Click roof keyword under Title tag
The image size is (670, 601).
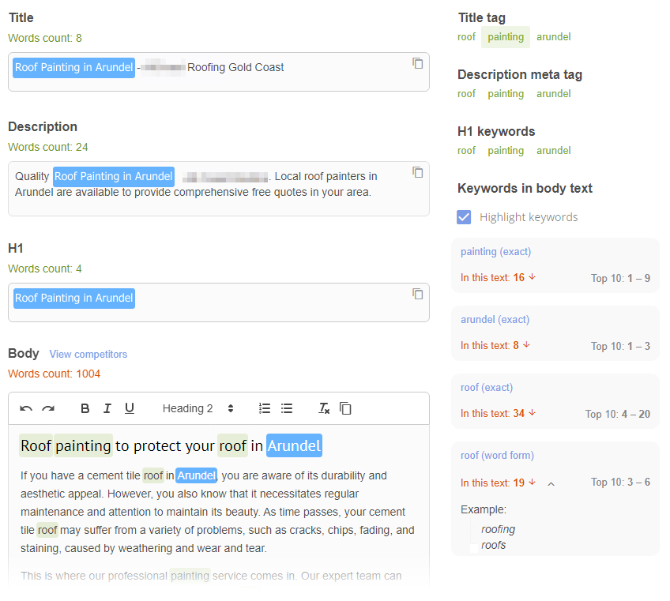(x=466, y=37)
